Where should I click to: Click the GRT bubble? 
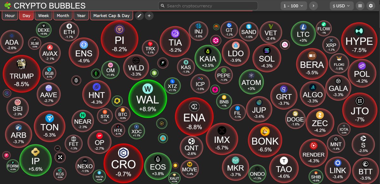click(284, 96)
